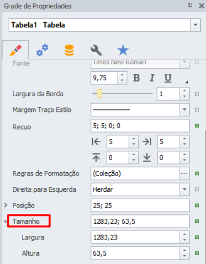Image resolution: width=206 pixels, height=264 pixels.
Task: Click the Largura da Borda marker square
Action: (197, 94)
